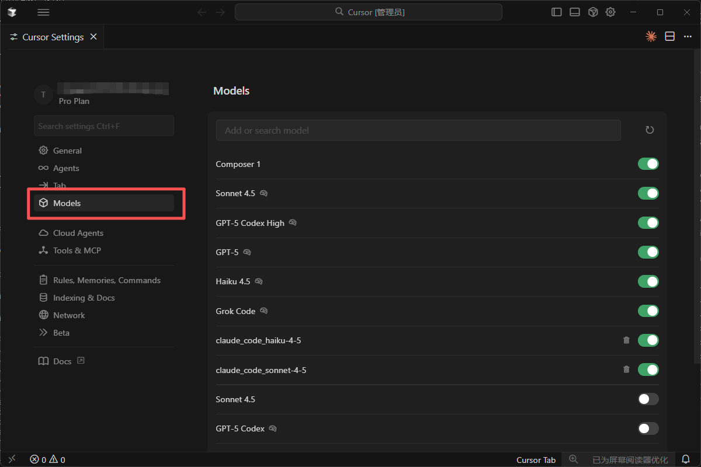Disable the Composer 1 model
Image resolution: width=701 pixels, height=467 pixels.
pyautogui.click(x=648, y=164)
